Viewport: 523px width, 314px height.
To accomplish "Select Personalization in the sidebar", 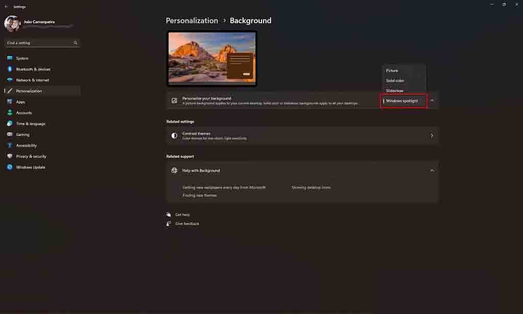I will point(42,91).
